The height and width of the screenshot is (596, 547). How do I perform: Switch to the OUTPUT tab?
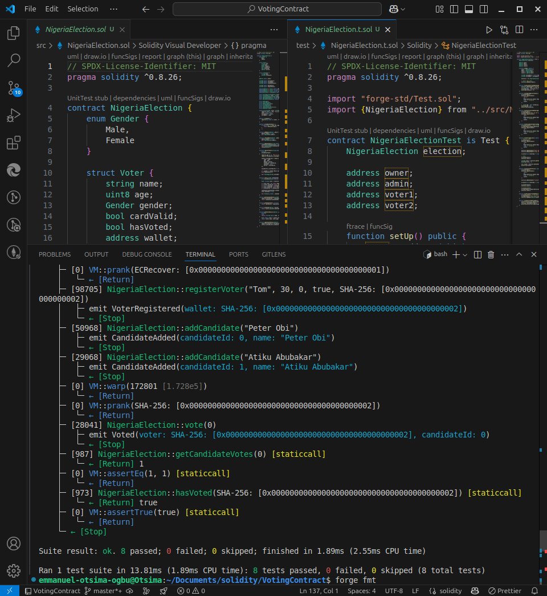coord(96,254)
